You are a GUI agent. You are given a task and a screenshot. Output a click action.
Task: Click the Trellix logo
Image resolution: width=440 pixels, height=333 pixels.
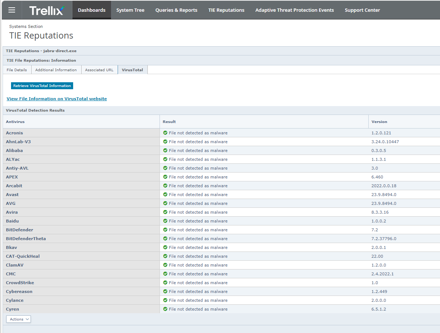[47, 10]
